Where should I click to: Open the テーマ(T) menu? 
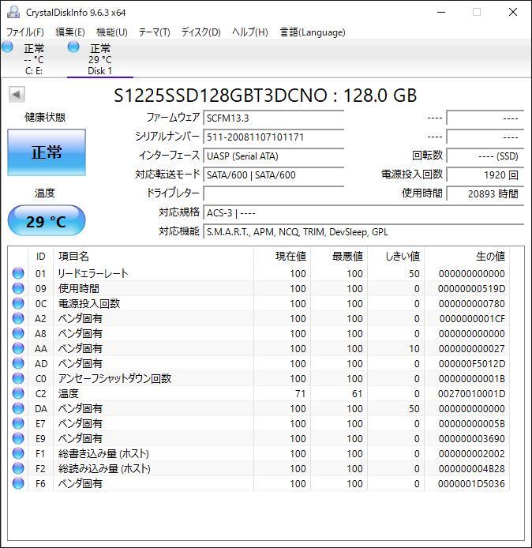[x=154, y=32]
